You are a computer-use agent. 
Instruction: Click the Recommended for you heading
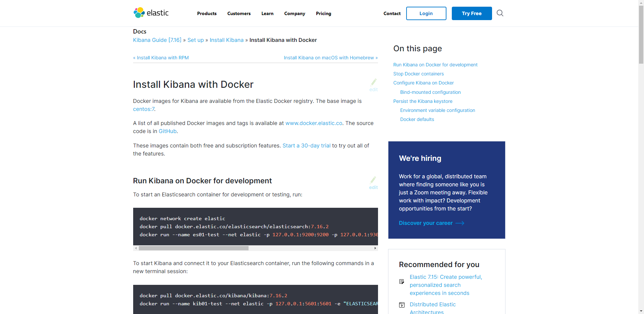439,264
